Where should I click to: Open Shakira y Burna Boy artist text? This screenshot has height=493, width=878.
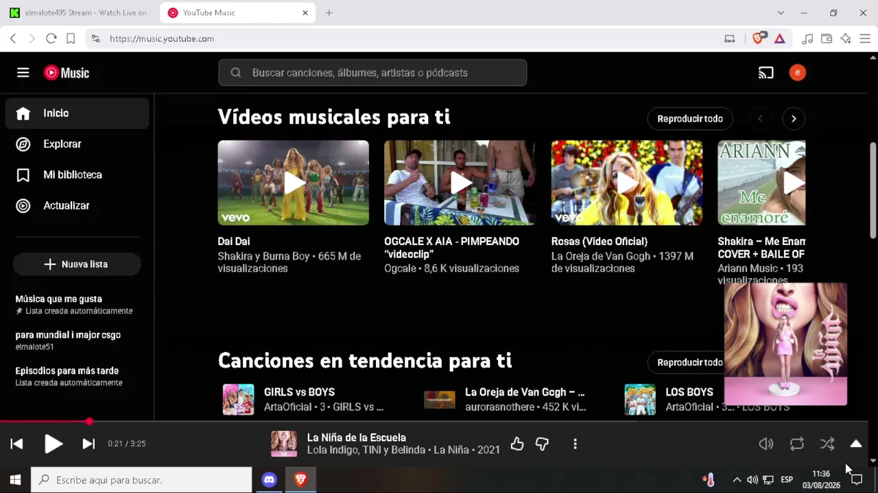coord(264,256)
